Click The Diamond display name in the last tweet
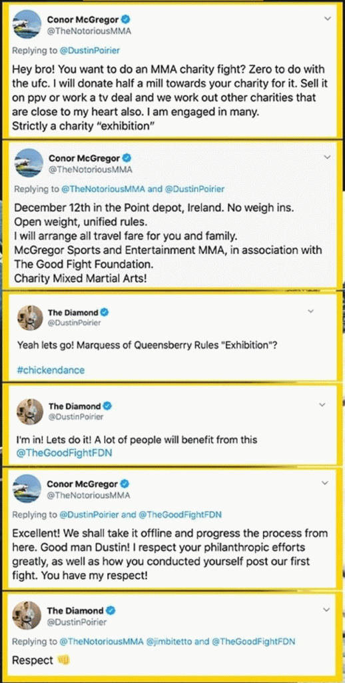 [x=75, y=611]
